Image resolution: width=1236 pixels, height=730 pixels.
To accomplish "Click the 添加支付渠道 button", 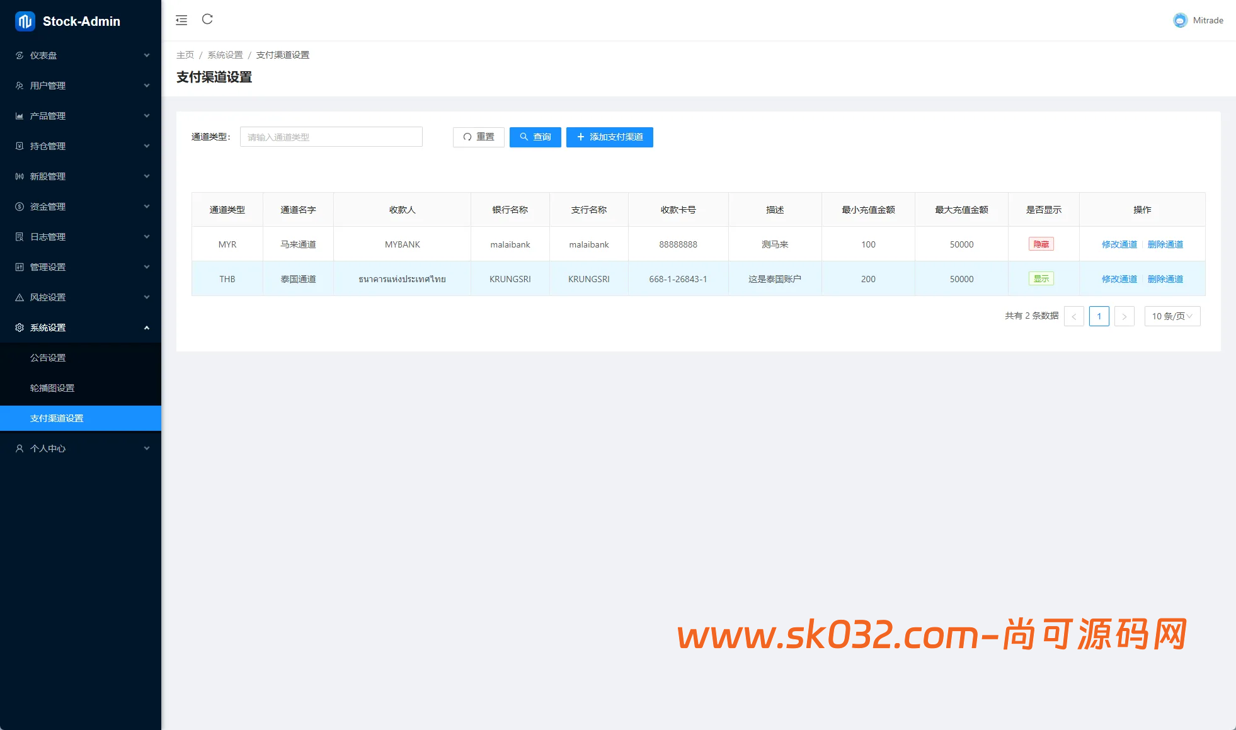I will click(x=609, y=137).
